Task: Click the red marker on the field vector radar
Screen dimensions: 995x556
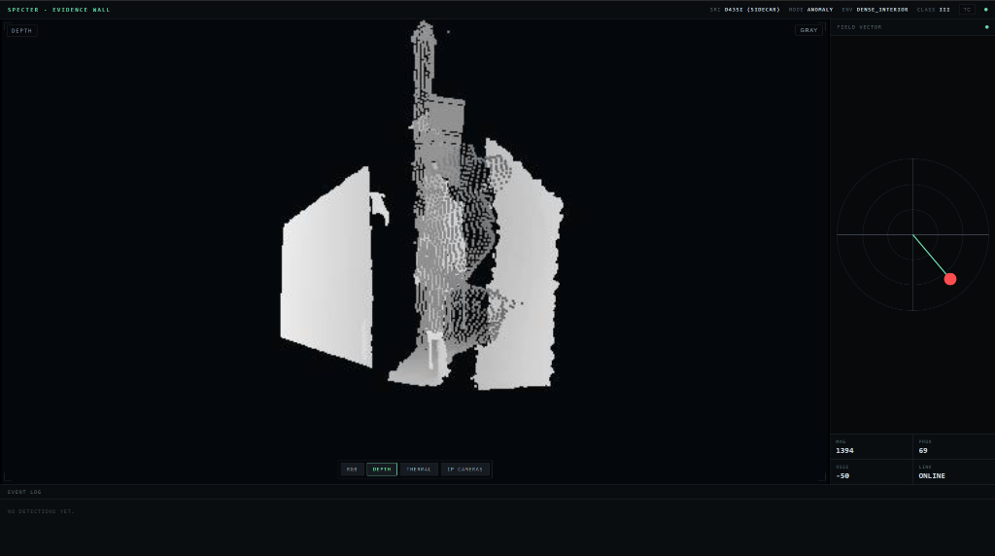Action: point(950,279)
